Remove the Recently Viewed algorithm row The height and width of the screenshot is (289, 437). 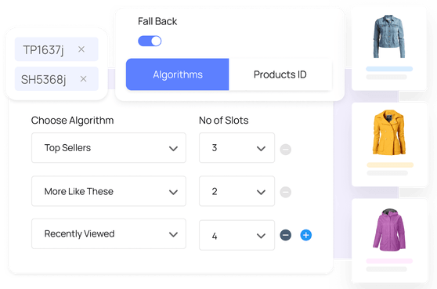tap(285, 235)
